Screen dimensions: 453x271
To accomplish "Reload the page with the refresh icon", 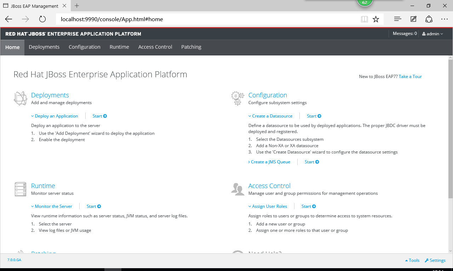I will (x=42, y=19).
